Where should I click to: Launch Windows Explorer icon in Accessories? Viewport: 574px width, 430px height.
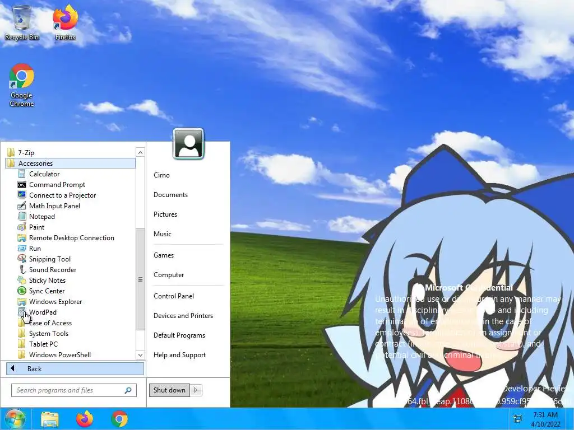tap(22, 302)
